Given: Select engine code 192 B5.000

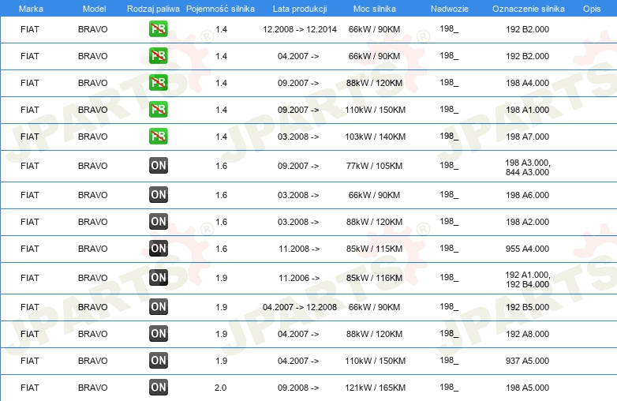Looking at the screenshot, I should pyautogui.click(x=527, y=307).
